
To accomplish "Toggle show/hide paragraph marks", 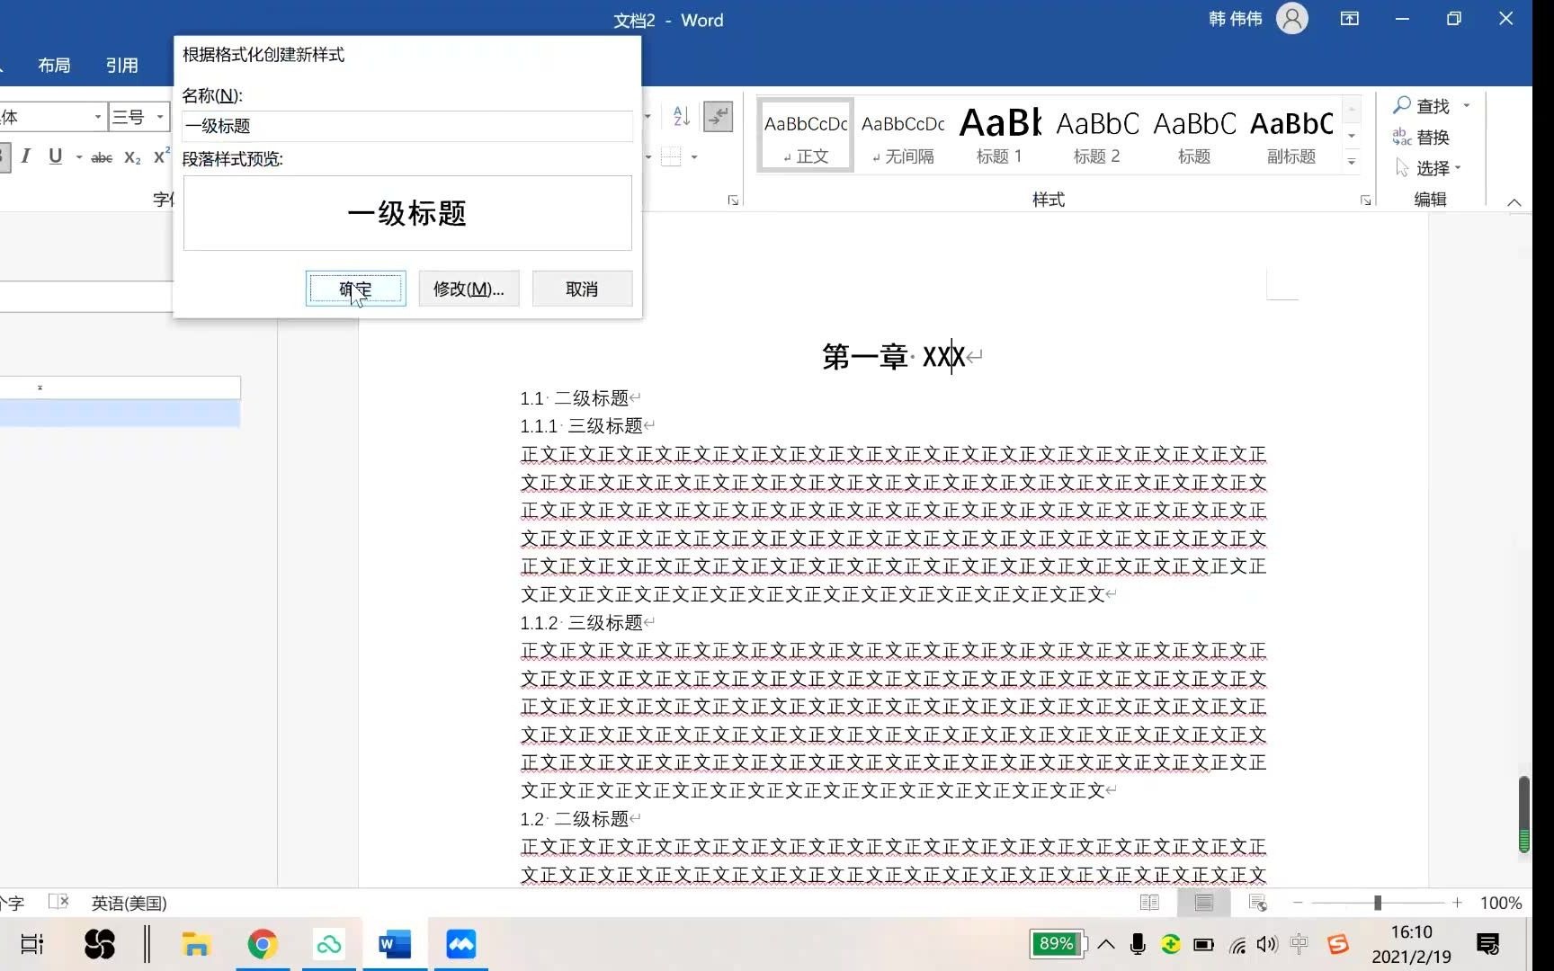I will click(x=717, y=116).
